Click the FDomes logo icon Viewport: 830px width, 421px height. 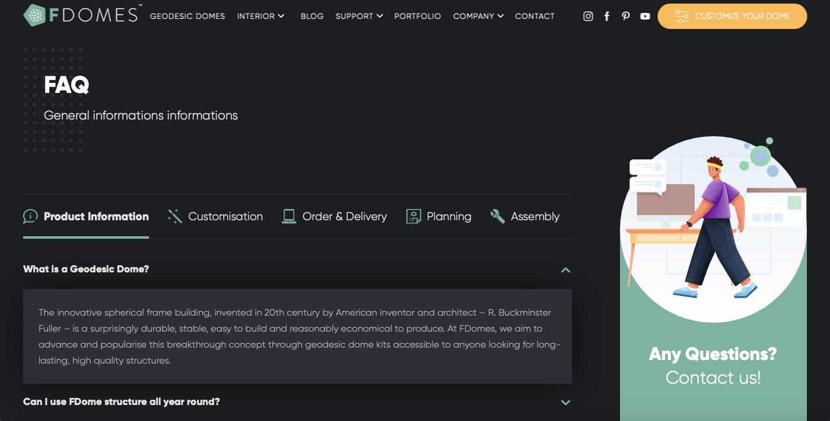point(34,15)
